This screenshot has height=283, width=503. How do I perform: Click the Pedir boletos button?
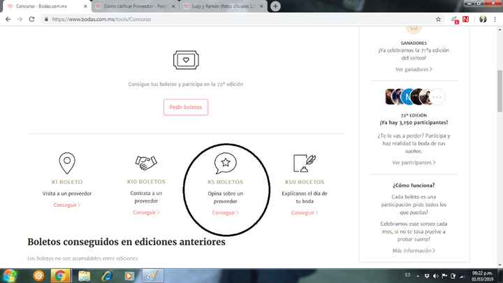pyautogui.click(x=186, y=107)
